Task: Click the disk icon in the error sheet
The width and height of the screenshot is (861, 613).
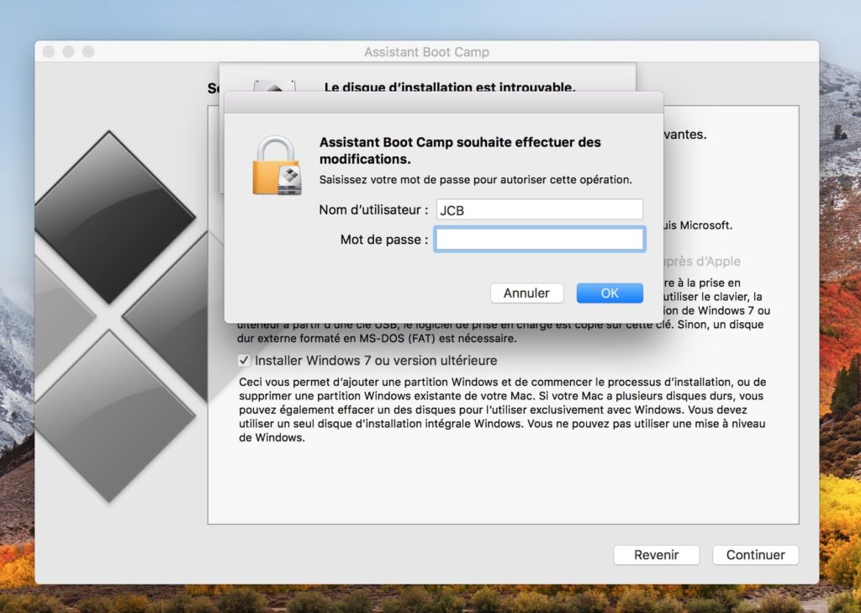Action: tap(274, 86)
